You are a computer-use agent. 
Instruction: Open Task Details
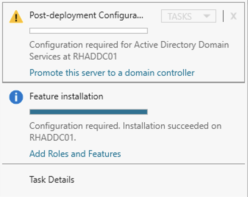(x=52, y=180)
